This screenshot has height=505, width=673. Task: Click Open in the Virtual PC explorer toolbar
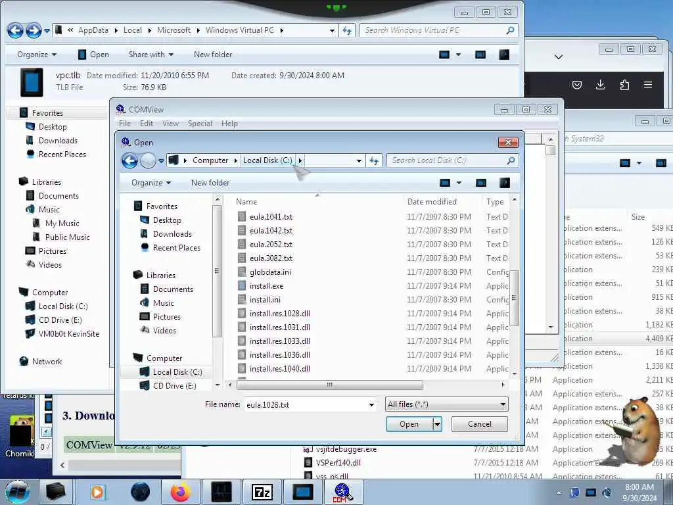pos(93,55)
